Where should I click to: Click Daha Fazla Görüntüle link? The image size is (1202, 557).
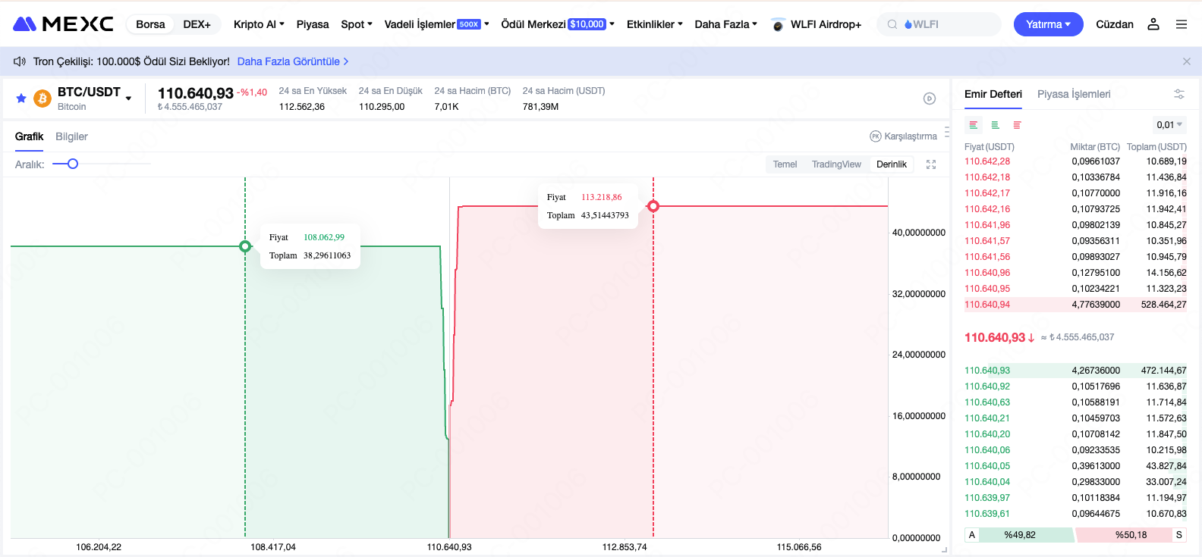pyautogui.click(x=293, y=61)
